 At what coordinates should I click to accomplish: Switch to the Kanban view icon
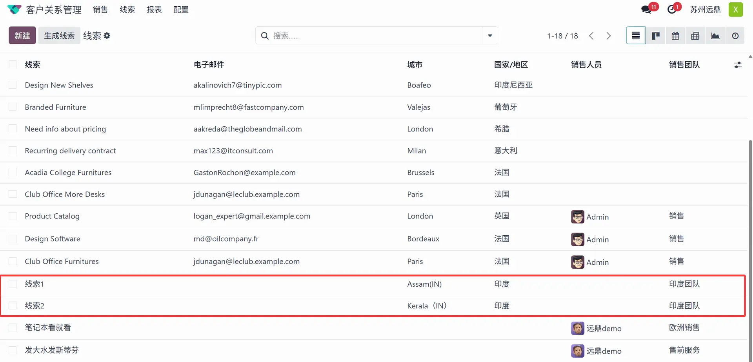click(x=655, y=36)
